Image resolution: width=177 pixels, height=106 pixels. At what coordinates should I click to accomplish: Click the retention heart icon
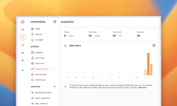tap(32, 80)
